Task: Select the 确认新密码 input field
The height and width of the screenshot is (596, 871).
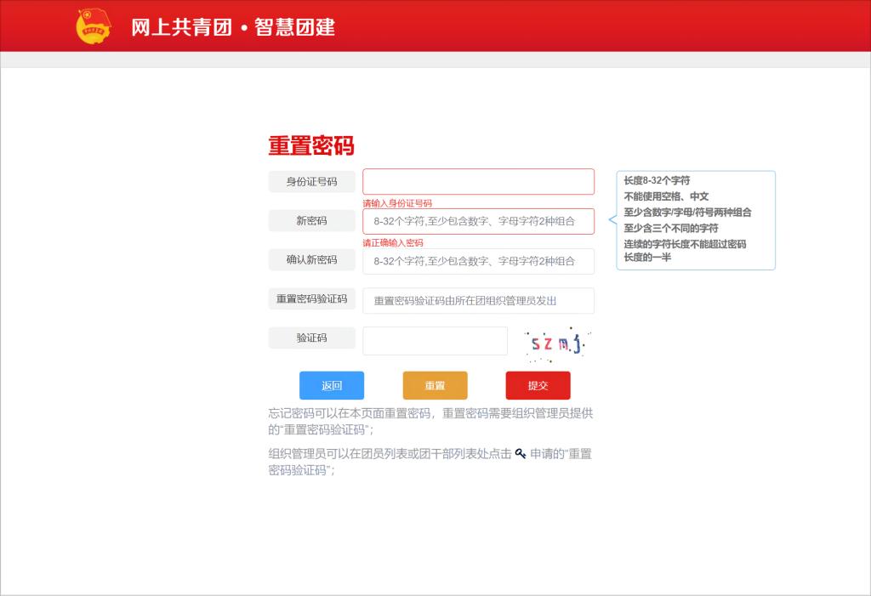Action: pos(478,261)
